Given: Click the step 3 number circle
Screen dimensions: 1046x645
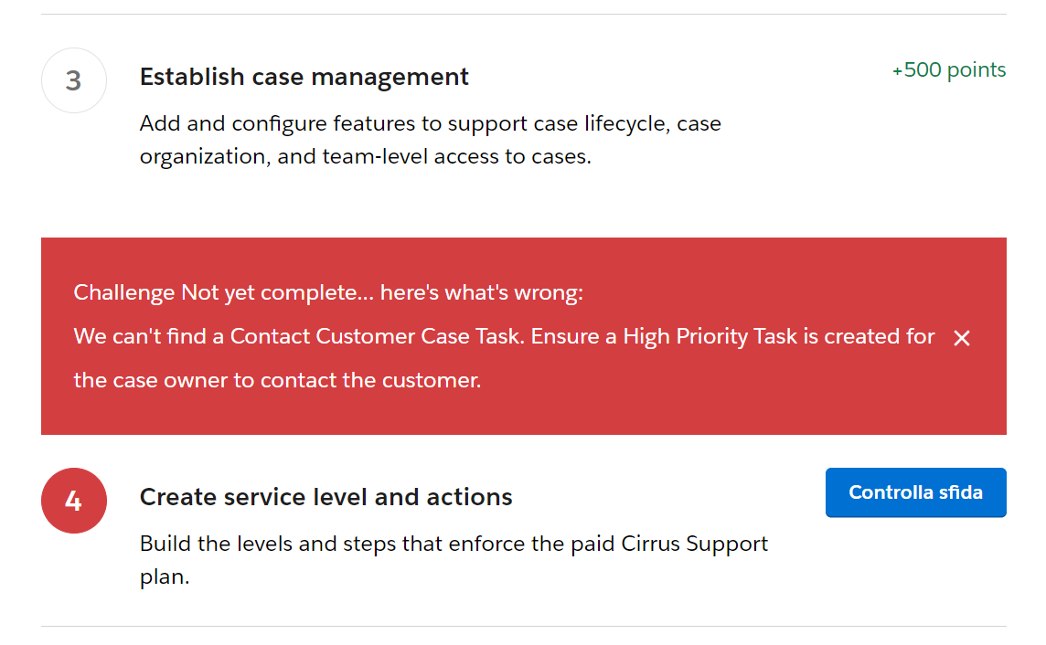Looking at the screenshot, I should click(x=74, y=80).
